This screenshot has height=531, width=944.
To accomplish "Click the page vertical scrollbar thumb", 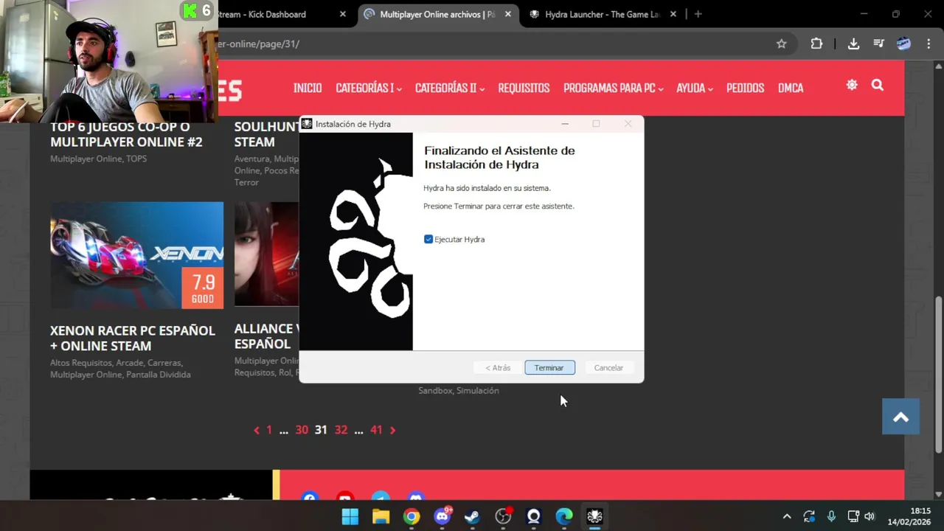I will click(938, 374).
